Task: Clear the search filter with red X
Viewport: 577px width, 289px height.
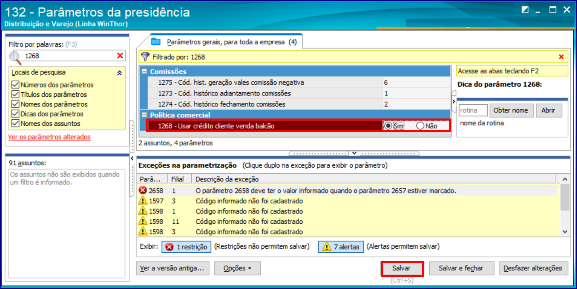Action: (x=120, y=56)
